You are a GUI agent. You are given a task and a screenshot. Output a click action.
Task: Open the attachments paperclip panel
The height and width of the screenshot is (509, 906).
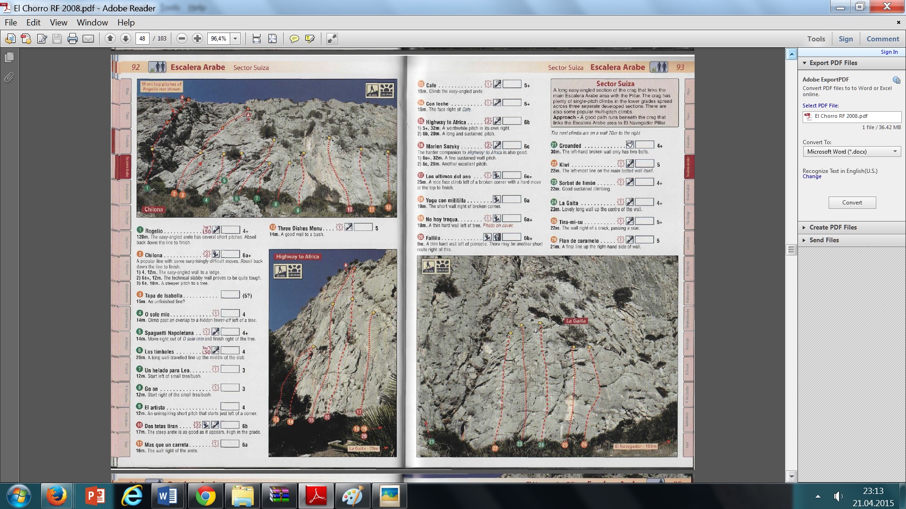[x=9, y=77]
